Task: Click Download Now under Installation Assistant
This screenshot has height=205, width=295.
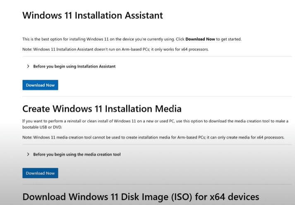Action: click(40, 85)
